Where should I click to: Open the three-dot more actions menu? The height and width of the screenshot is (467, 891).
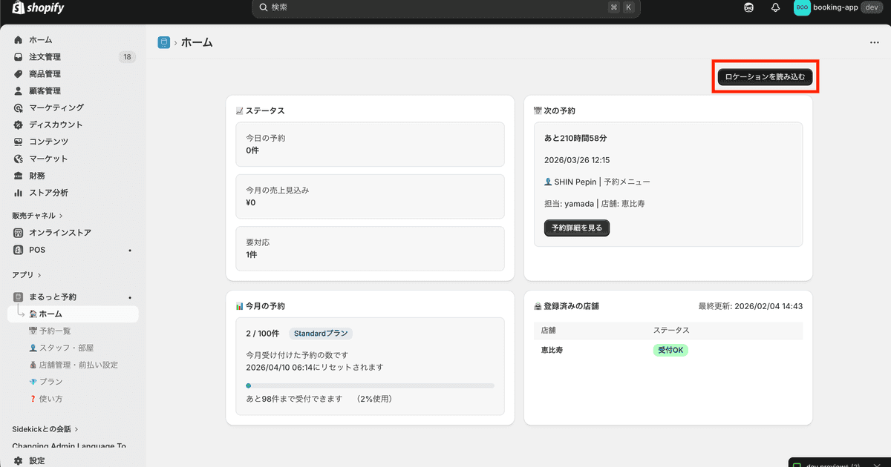(874, 43)
